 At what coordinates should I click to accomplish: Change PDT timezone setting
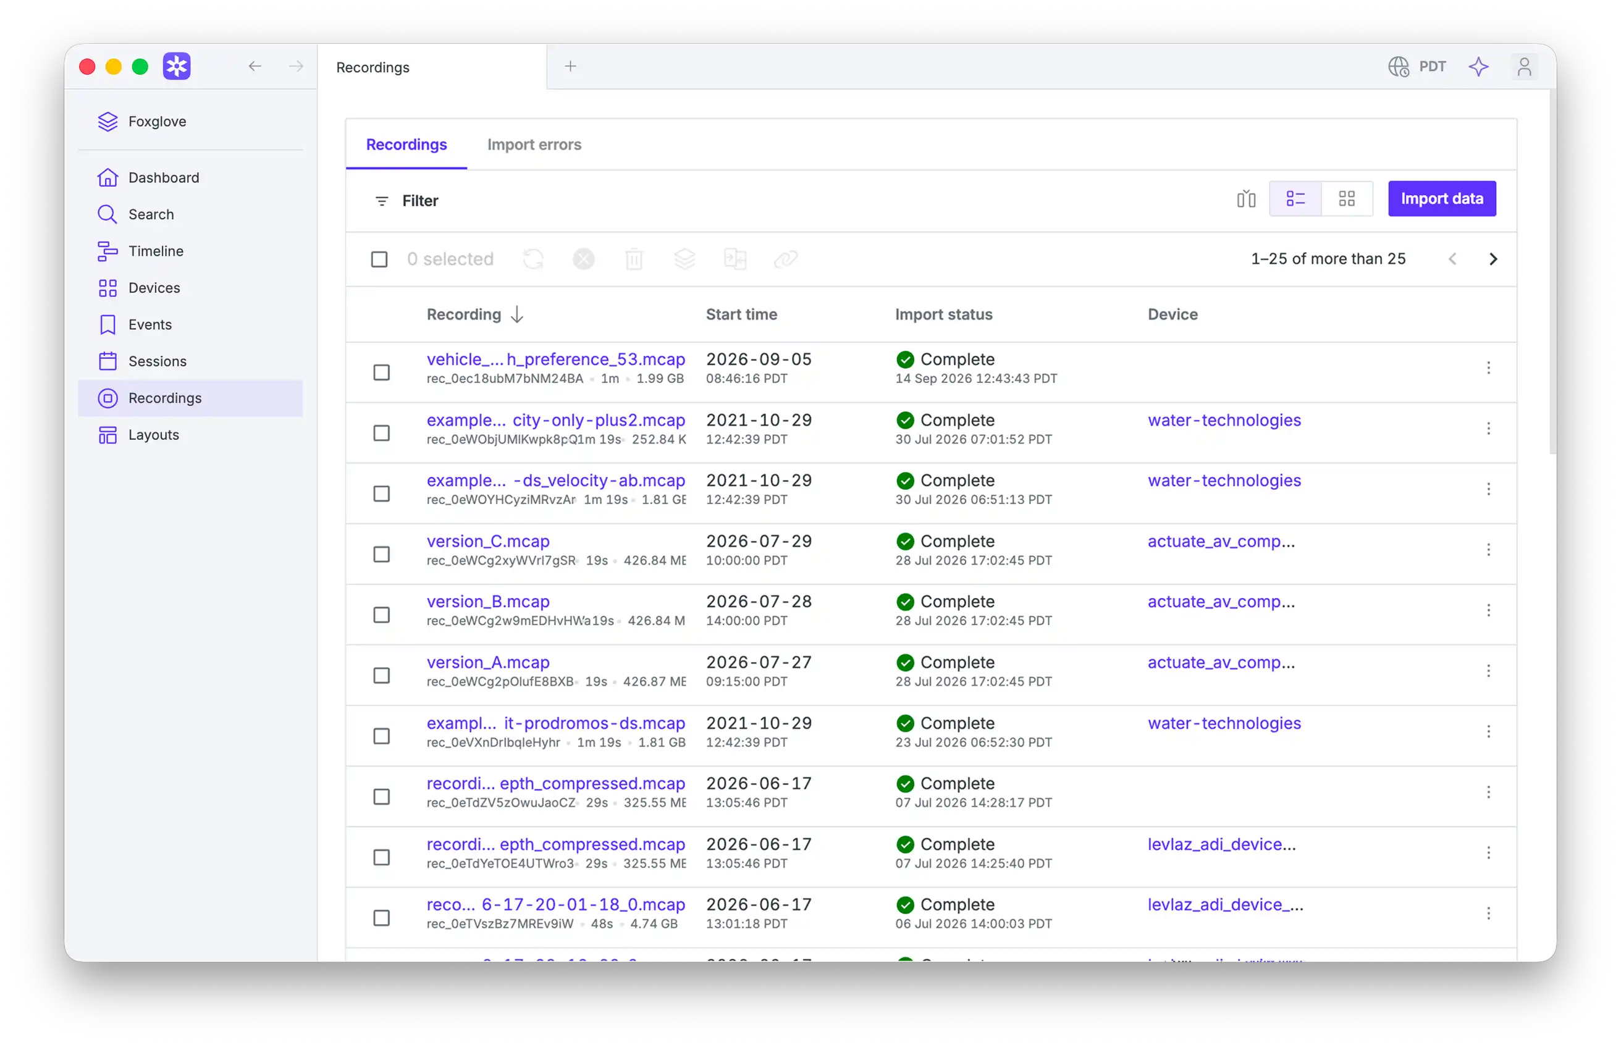(x=1418, y=67)
